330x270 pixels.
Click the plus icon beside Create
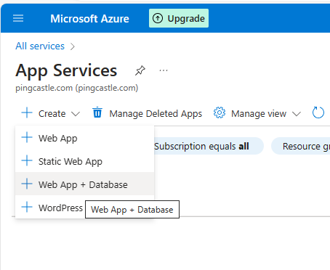(27, 113)
